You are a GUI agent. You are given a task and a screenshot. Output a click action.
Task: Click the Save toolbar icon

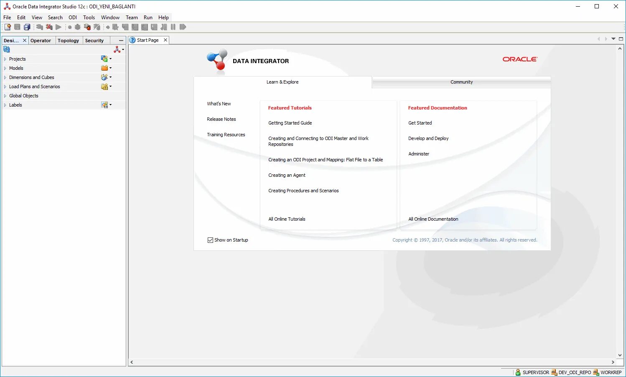coord(17,27)
